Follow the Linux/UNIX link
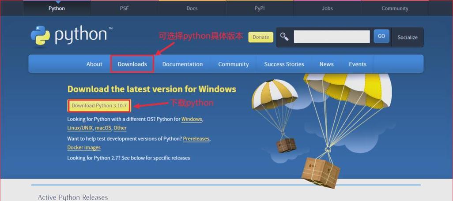Image resolution: width=453 pixels, height=201 pixels. (x=80, y=128)
